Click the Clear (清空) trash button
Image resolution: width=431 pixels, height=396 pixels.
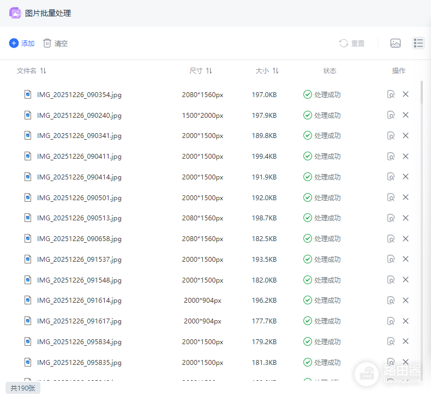[55, 43]
